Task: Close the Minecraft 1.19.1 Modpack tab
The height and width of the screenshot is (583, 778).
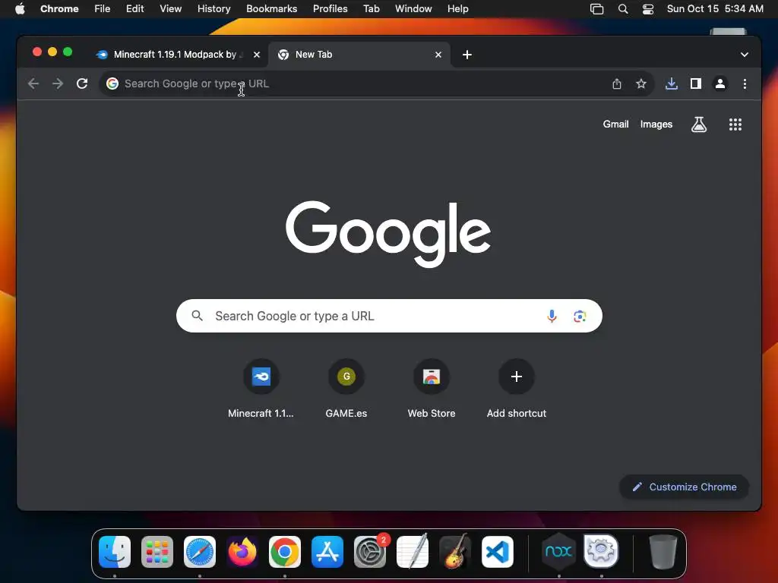Action: click(257, 55)
